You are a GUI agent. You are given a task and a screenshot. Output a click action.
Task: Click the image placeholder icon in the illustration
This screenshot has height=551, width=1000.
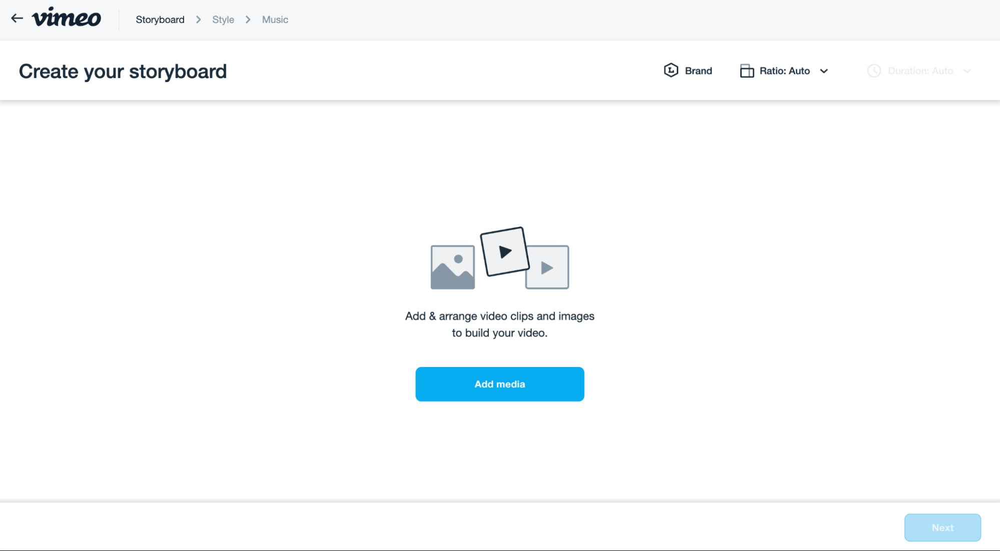(x=452, y=266)
